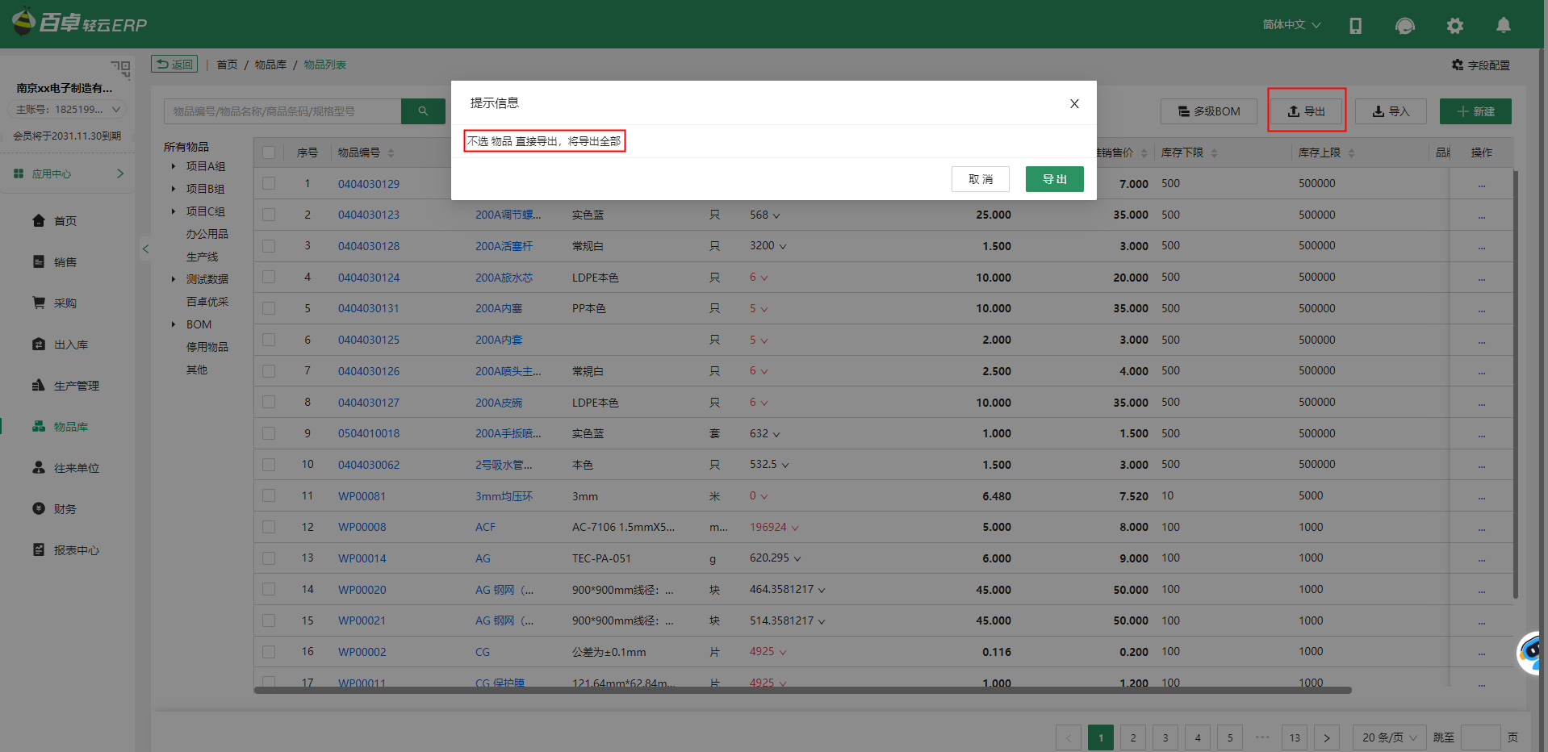The height and width of the screenshot is (752, 1548).
Task: Expand stock quantity 568 dropdown
Action: coord(776,215)
